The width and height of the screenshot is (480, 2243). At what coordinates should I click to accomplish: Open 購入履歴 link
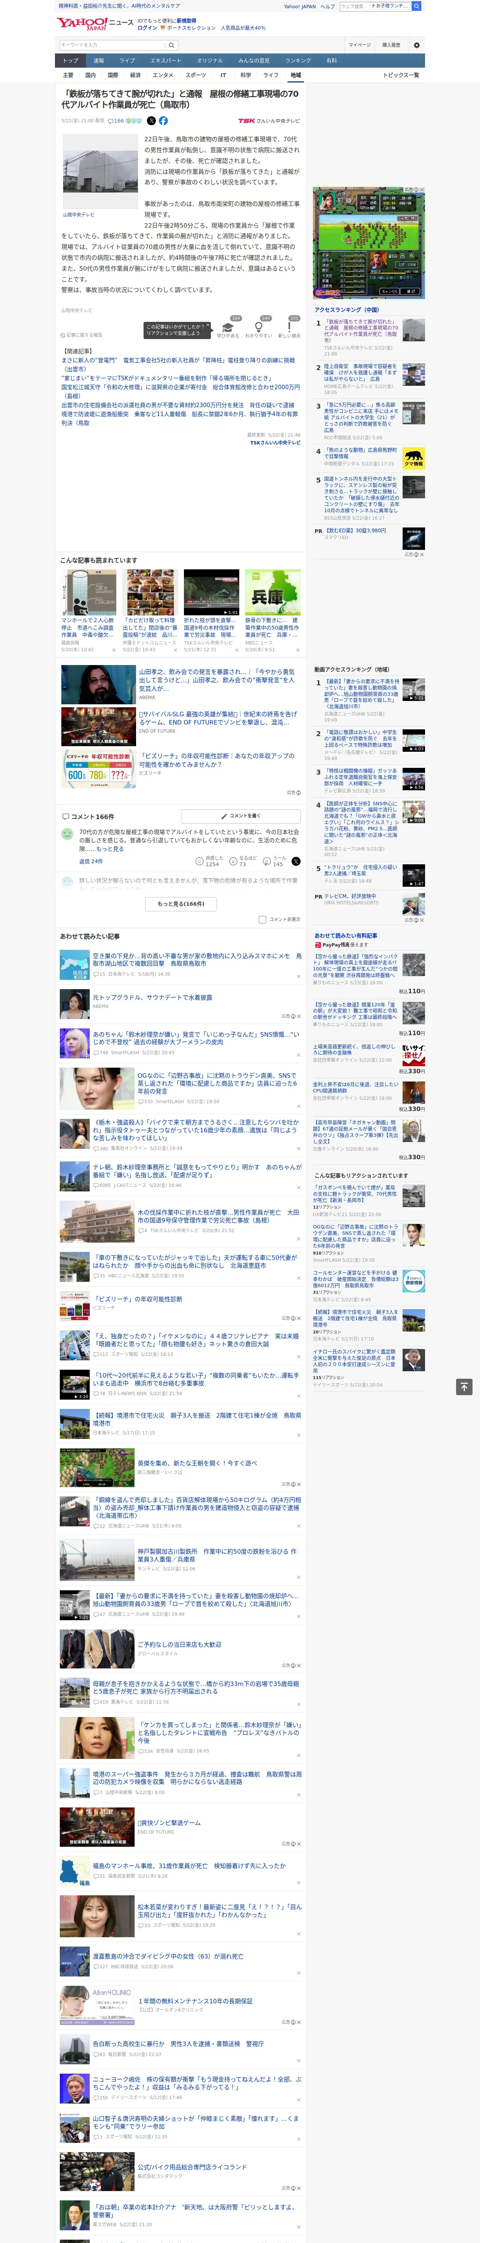tap(391, 44)
